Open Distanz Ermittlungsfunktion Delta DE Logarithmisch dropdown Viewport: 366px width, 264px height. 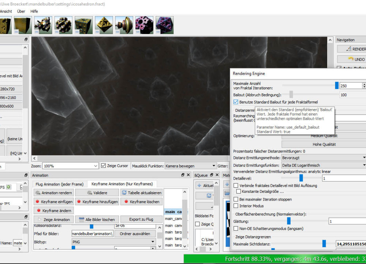[x=324, y=165]
